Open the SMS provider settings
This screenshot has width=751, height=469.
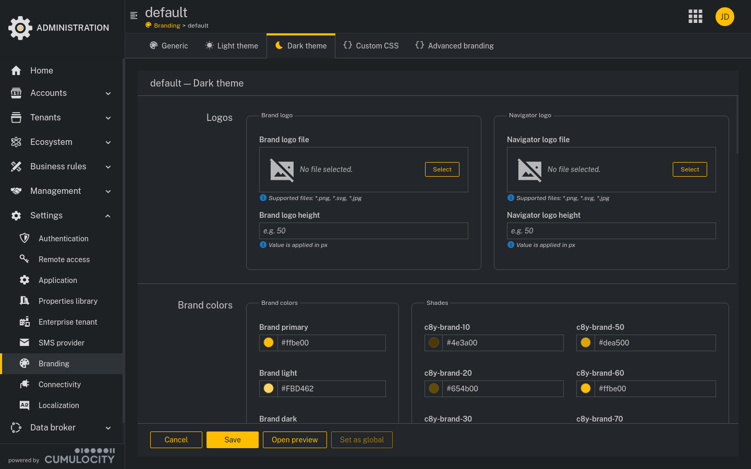point(60,342)
